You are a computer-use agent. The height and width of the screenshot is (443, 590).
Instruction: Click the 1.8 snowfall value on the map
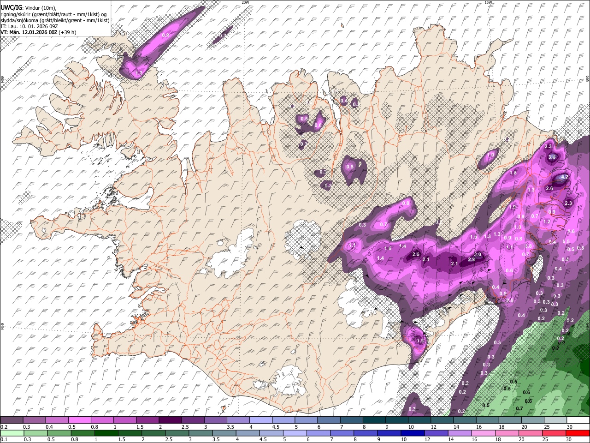(x=513, y=173)
